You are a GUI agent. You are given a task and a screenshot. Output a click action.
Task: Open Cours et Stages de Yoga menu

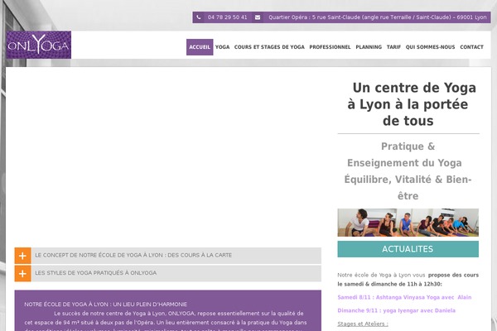tap(269, 47)
